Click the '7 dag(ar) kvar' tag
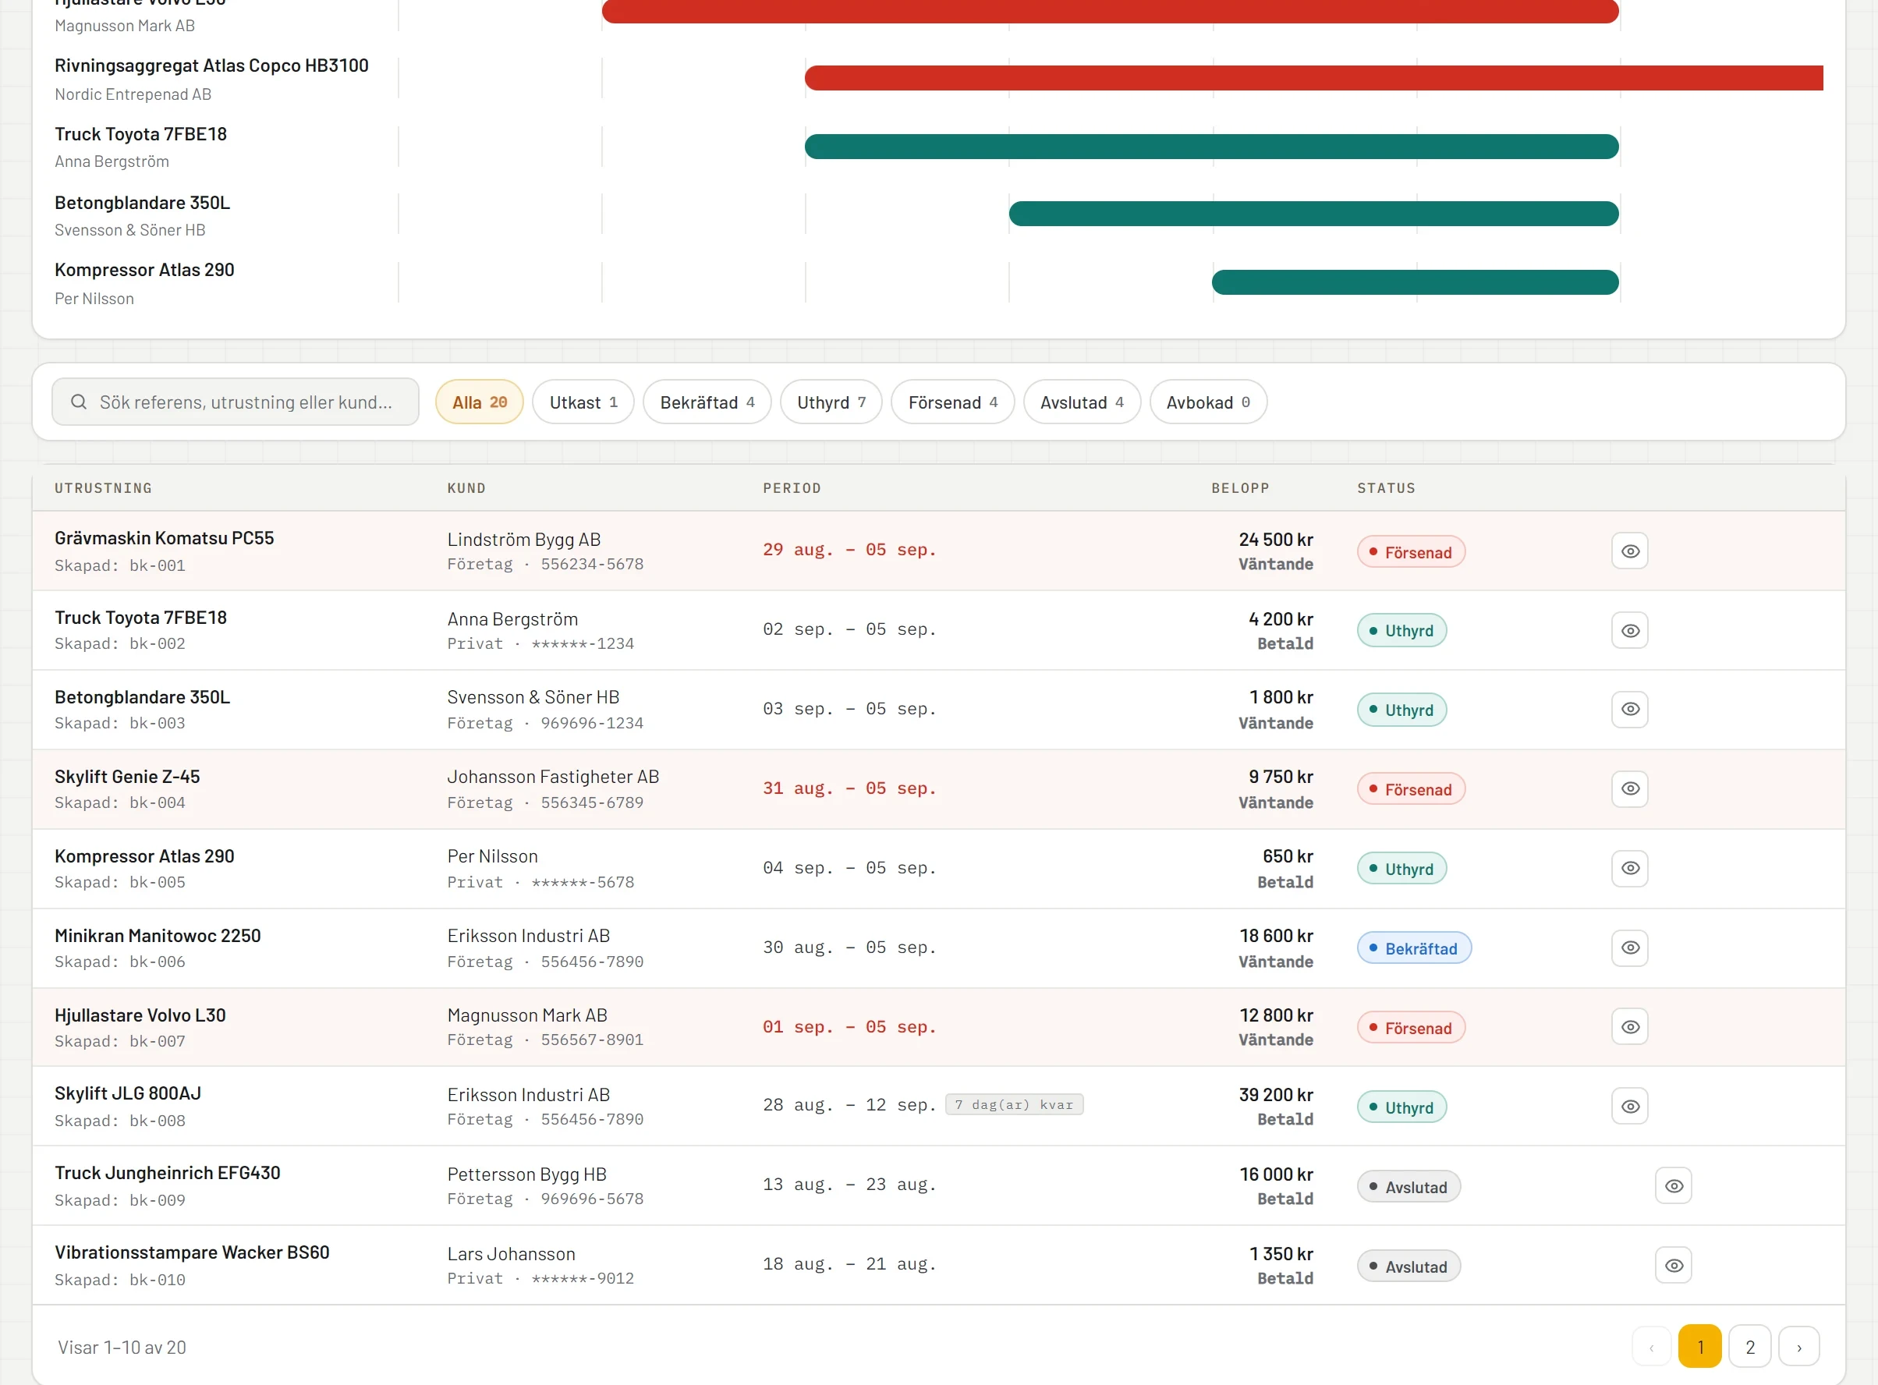 pos(1015,1105)
